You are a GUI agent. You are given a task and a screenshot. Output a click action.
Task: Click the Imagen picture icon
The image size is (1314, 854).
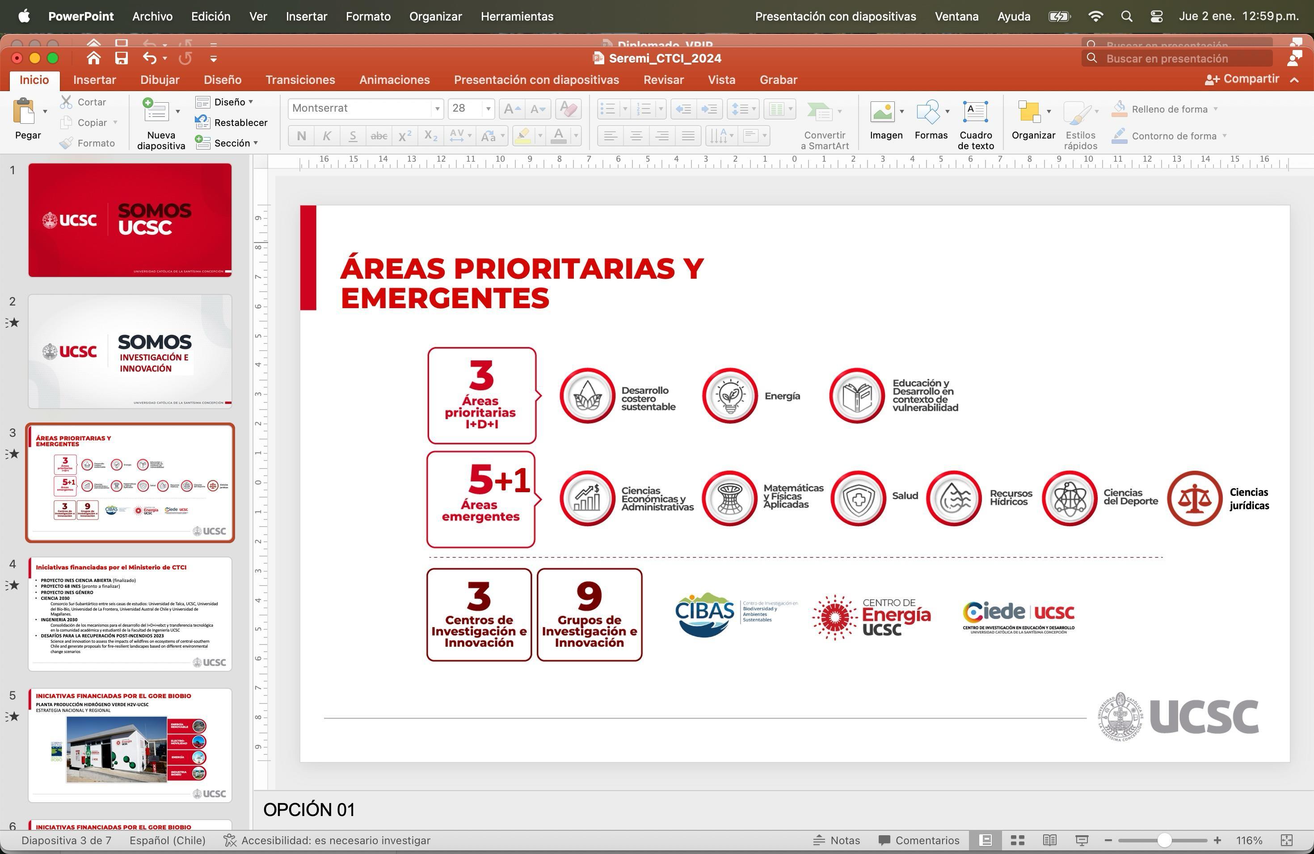tap(882, 113)
